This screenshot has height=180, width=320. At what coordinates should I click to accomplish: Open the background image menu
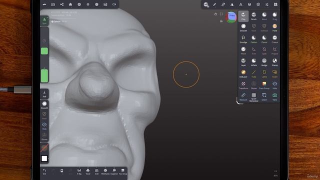coord(105,4)
